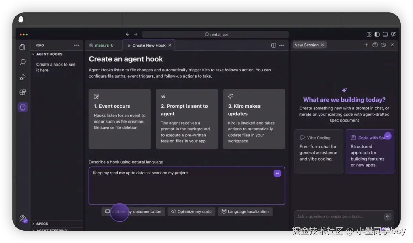Screen dimensions: 413x243
Task: Click the hook description text area
Action: (x=187, y=186)
